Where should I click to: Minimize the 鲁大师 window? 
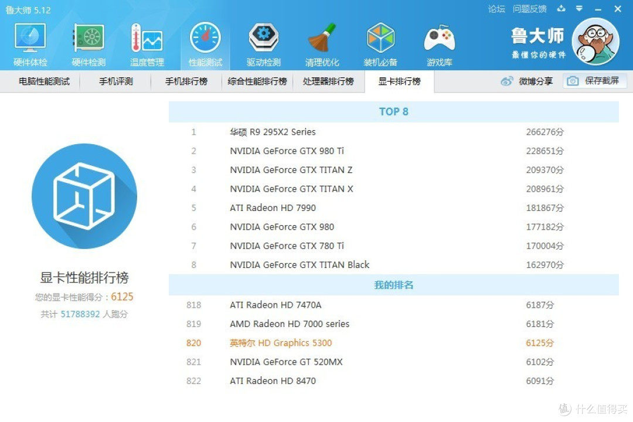pyautogui.click(x=598, y=9)
